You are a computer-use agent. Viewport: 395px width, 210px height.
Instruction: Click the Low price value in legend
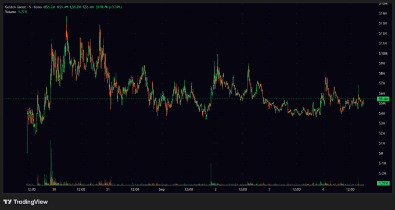click(x=76, y=7)
